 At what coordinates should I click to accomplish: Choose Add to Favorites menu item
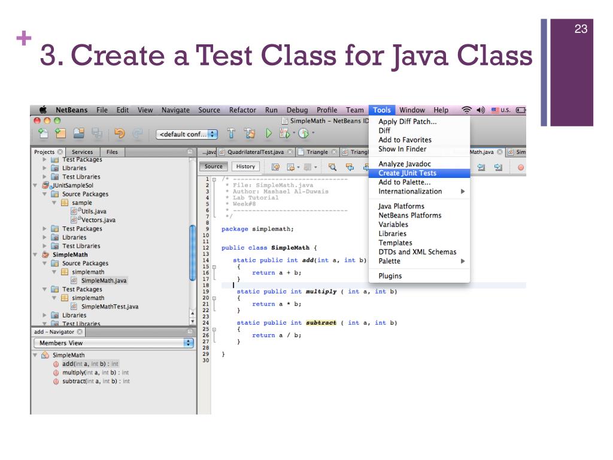[x=419, y=140]
